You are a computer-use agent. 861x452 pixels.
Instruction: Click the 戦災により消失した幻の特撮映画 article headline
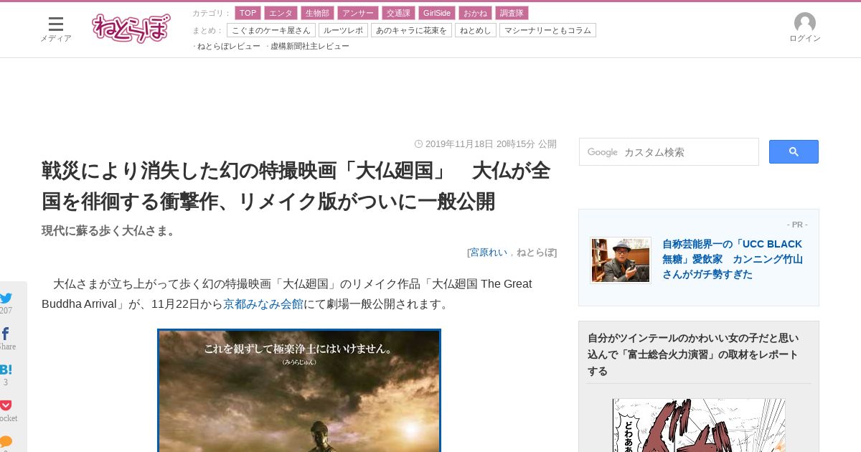tap(296, 186)
